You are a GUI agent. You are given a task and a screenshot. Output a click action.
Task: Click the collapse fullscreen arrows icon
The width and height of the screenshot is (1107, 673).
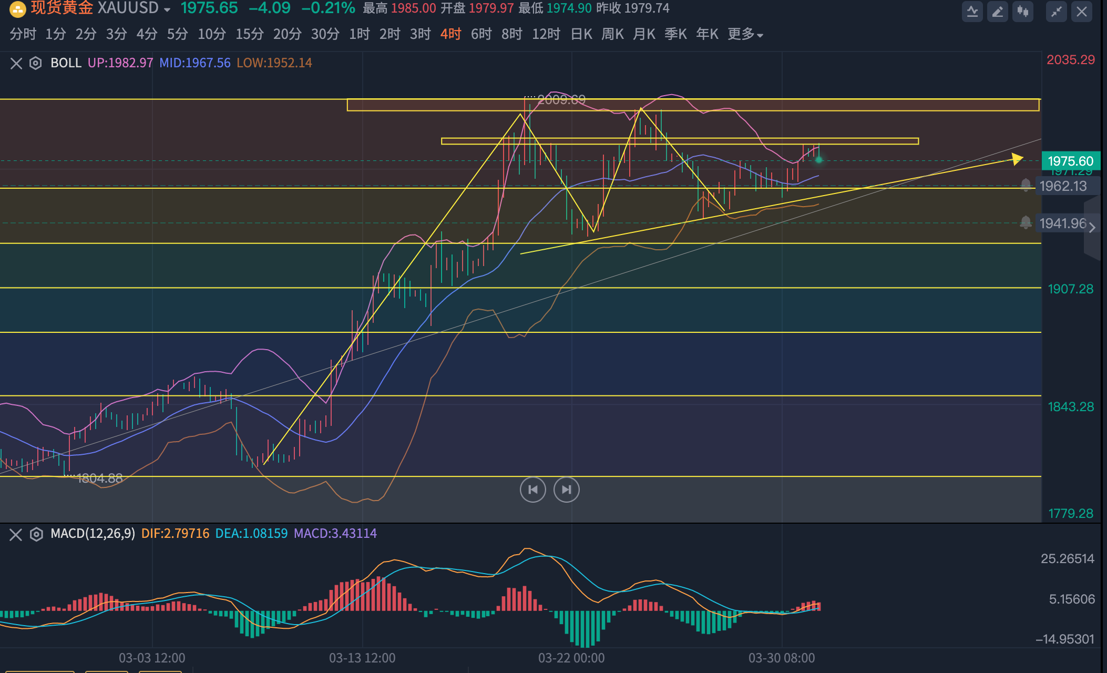pyautogui.click(x=1056, y=12)
